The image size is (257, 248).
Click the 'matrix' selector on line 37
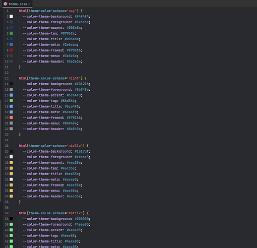(74, 213)
